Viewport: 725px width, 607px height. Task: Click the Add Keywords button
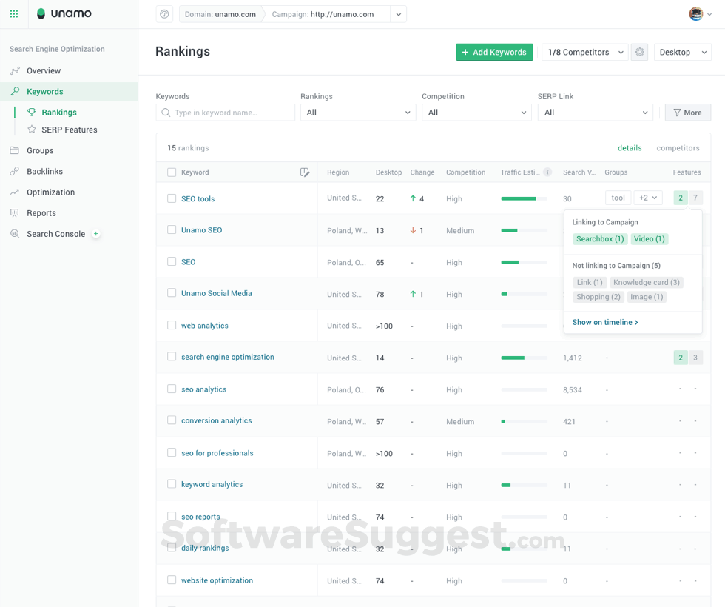(x=494, y=52)
